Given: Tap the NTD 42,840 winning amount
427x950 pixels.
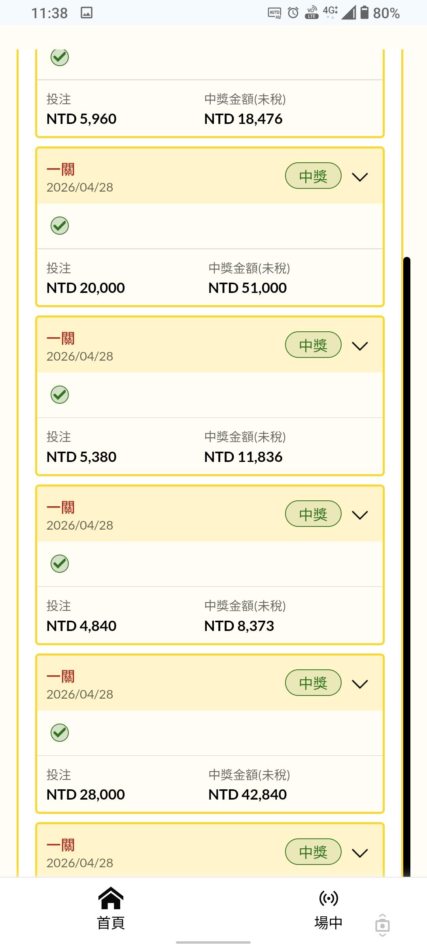Looking at the screenshot, I should coord(248,794).
